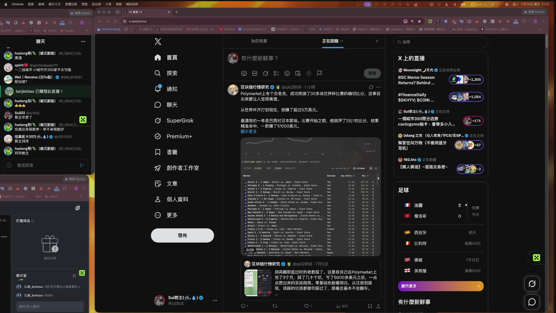Open the 書籤 menu in the menu bar

84,4
